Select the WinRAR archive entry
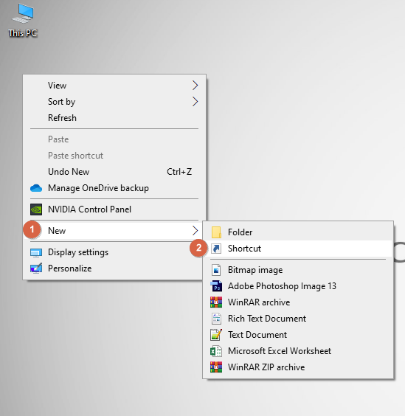This screenshot has height=416, width=405. [x=298, y=302]
